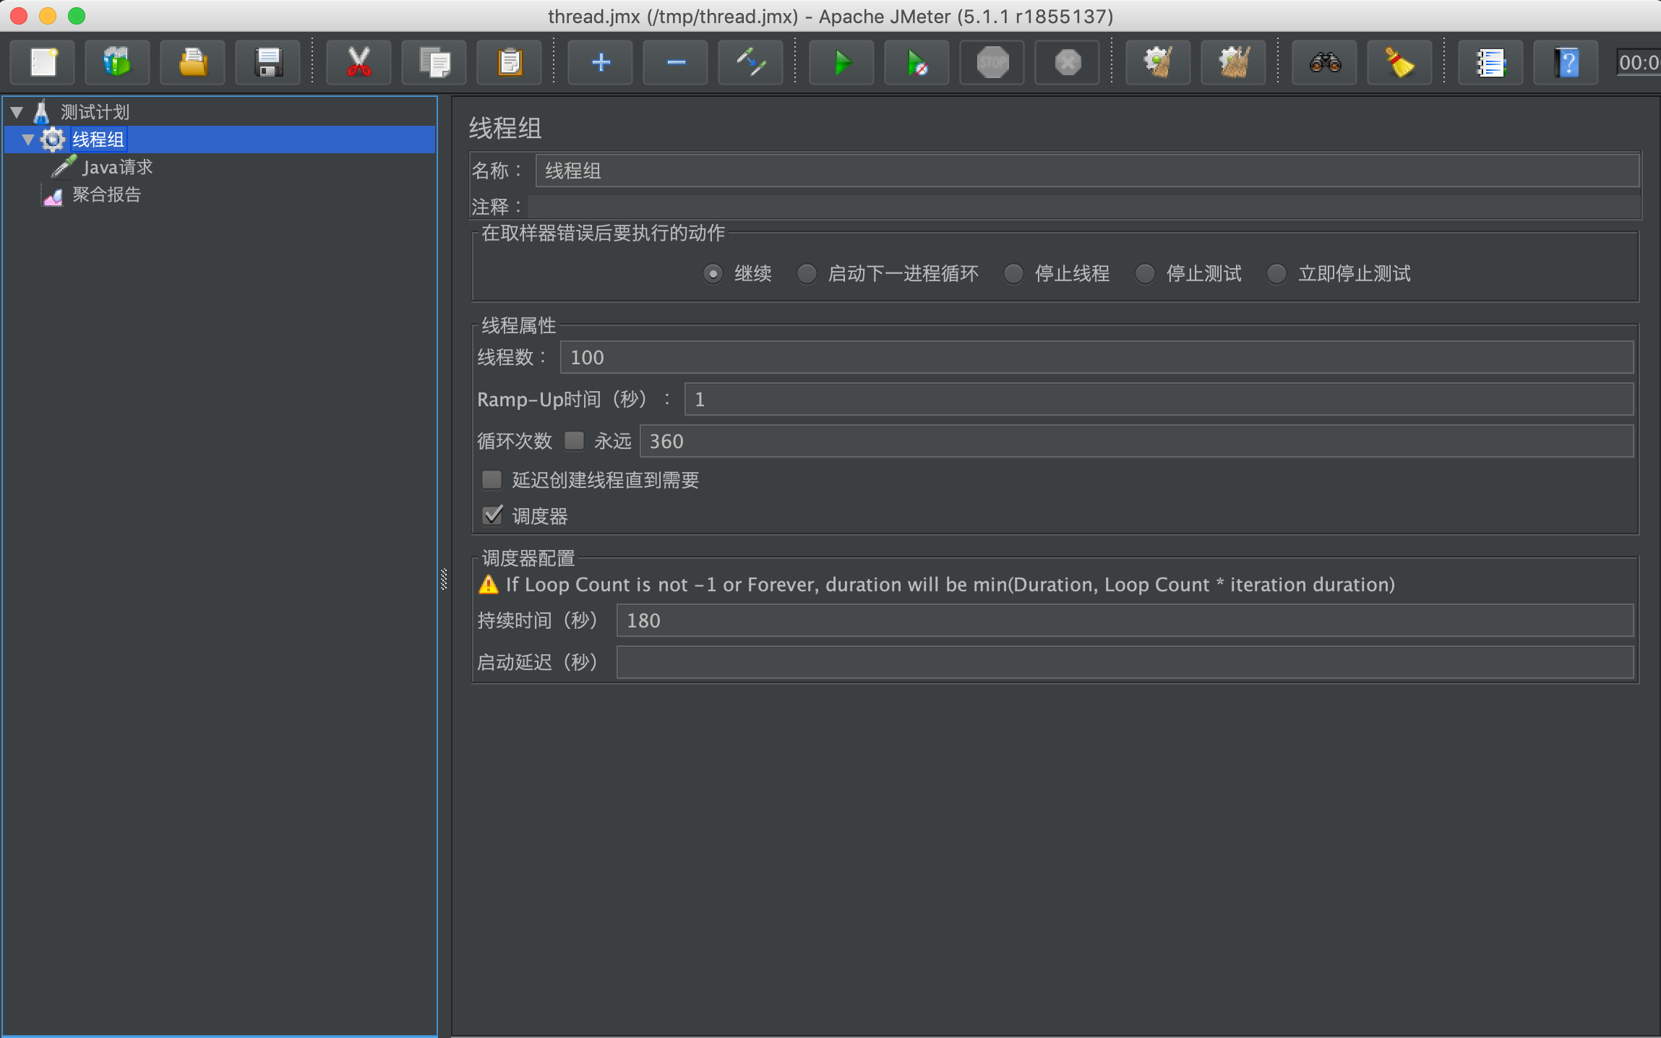
Task: Click the Clear All broom icon
Action: click(x=1233, y=63)
